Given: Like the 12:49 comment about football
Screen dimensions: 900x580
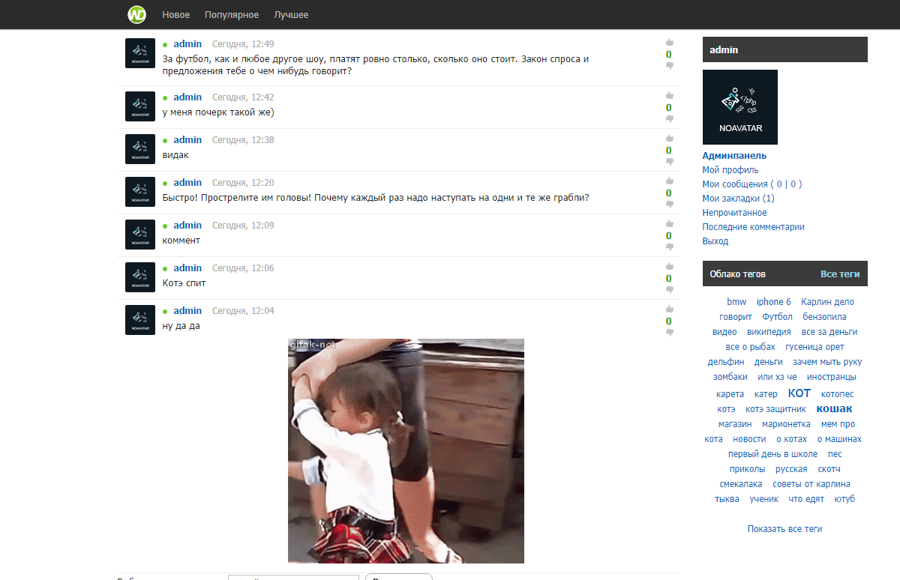Looking at the screenshot, I should [x=670, y=43].
